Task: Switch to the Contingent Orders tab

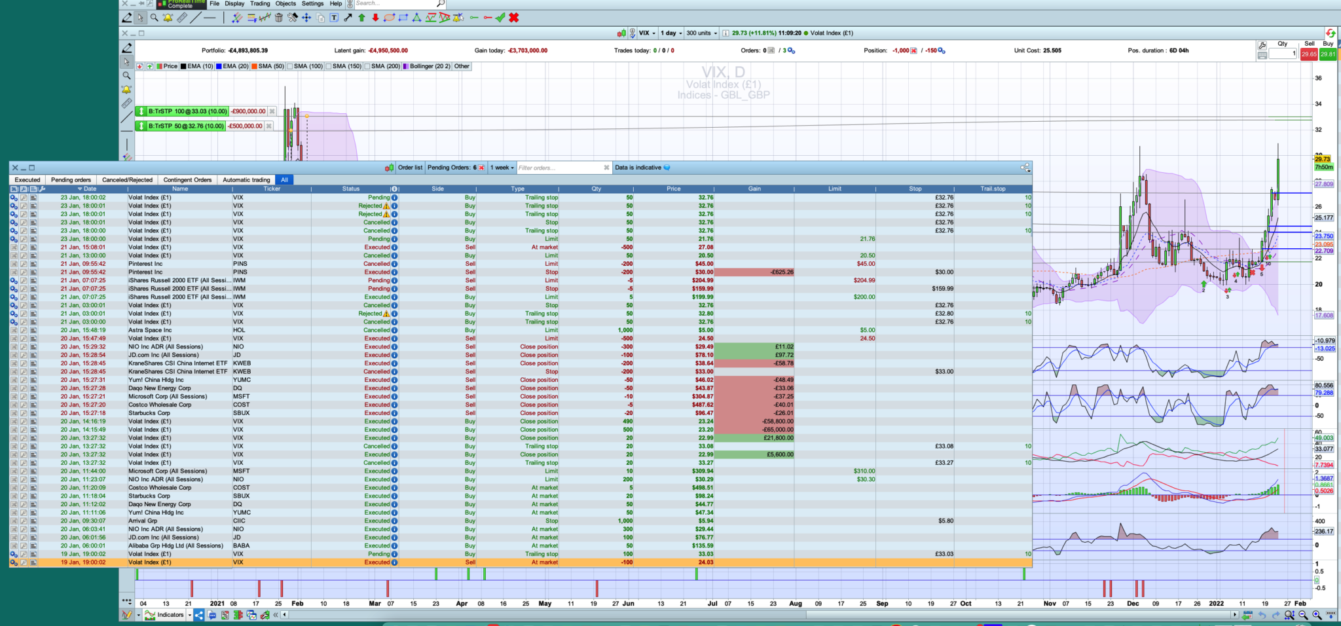Action: (x=187, y=179)
